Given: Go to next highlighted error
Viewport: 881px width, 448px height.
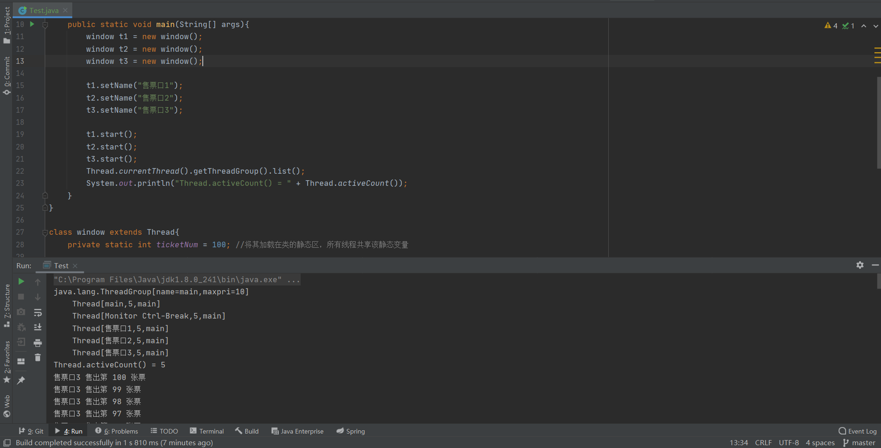Looking at the screenshot, I should [x=875, y=26].
